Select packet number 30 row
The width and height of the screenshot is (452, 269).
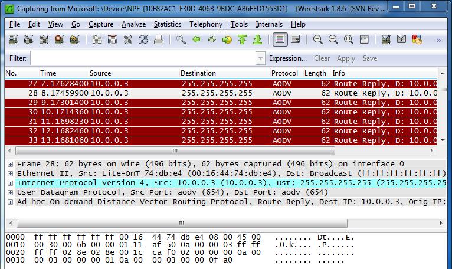click(221, 112)
